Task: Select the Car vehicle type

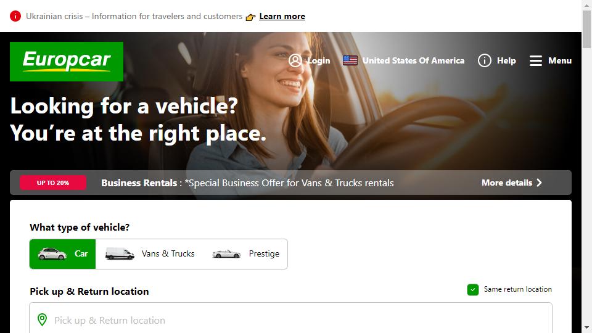Action: tap(63, 253)
